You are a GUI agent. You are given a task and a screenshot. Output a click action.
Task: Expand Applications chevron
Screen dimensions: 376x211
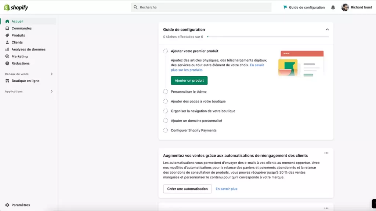click(x=51, y=91)
